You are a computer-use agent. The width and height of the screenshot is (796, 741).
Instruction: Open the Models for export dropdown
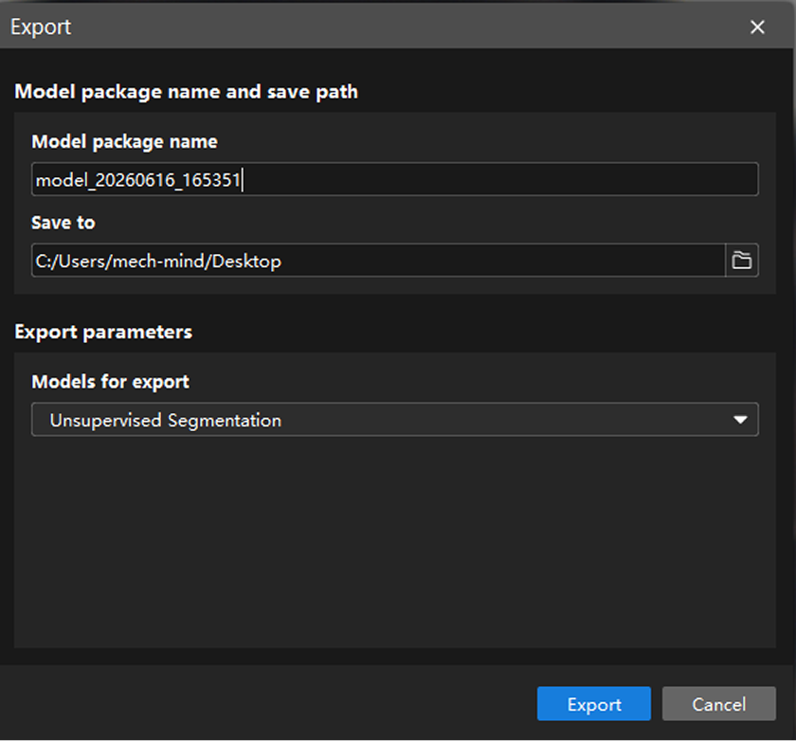click(x=395, y=420)
